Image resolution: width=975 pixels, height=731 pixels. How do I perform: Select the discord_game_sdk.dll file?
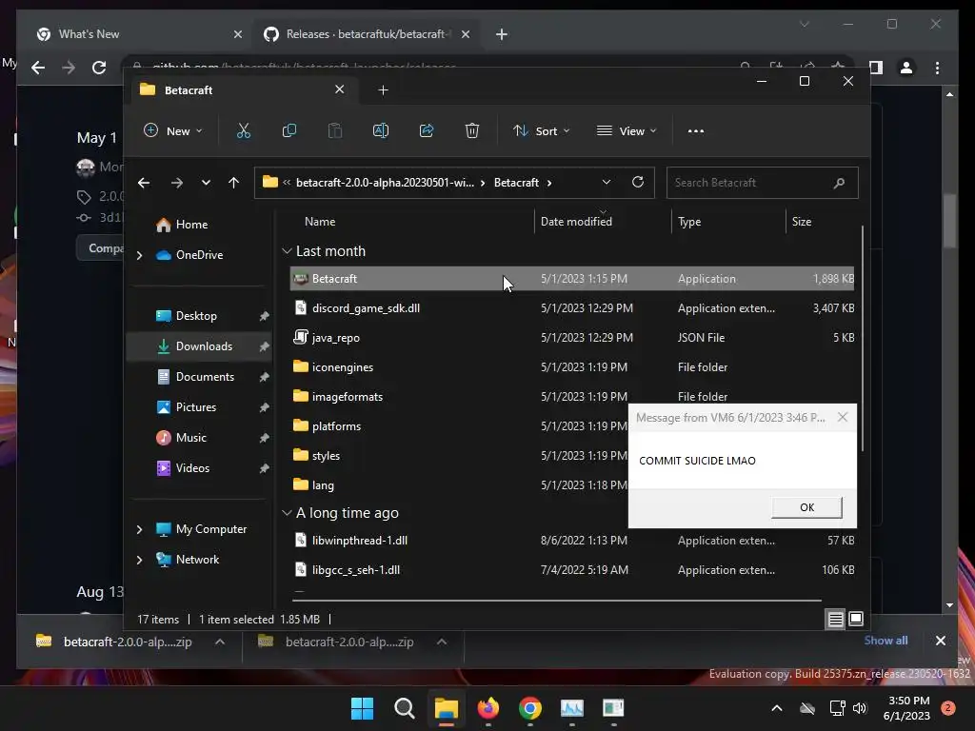click(572, 308)
